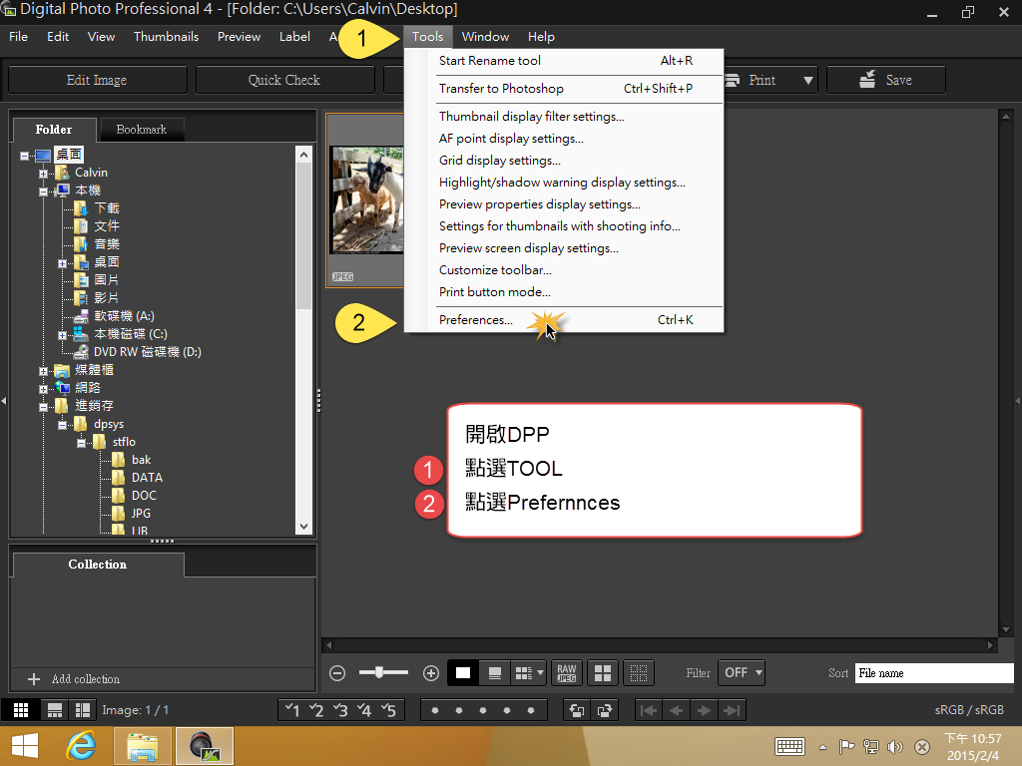
Task: Collapse the 進銷存 folder node
Action: 44,407
